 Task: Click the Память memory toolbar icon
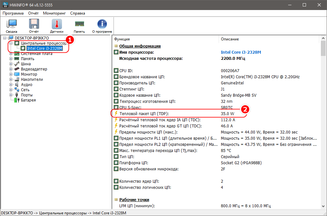tap(79, 24)
